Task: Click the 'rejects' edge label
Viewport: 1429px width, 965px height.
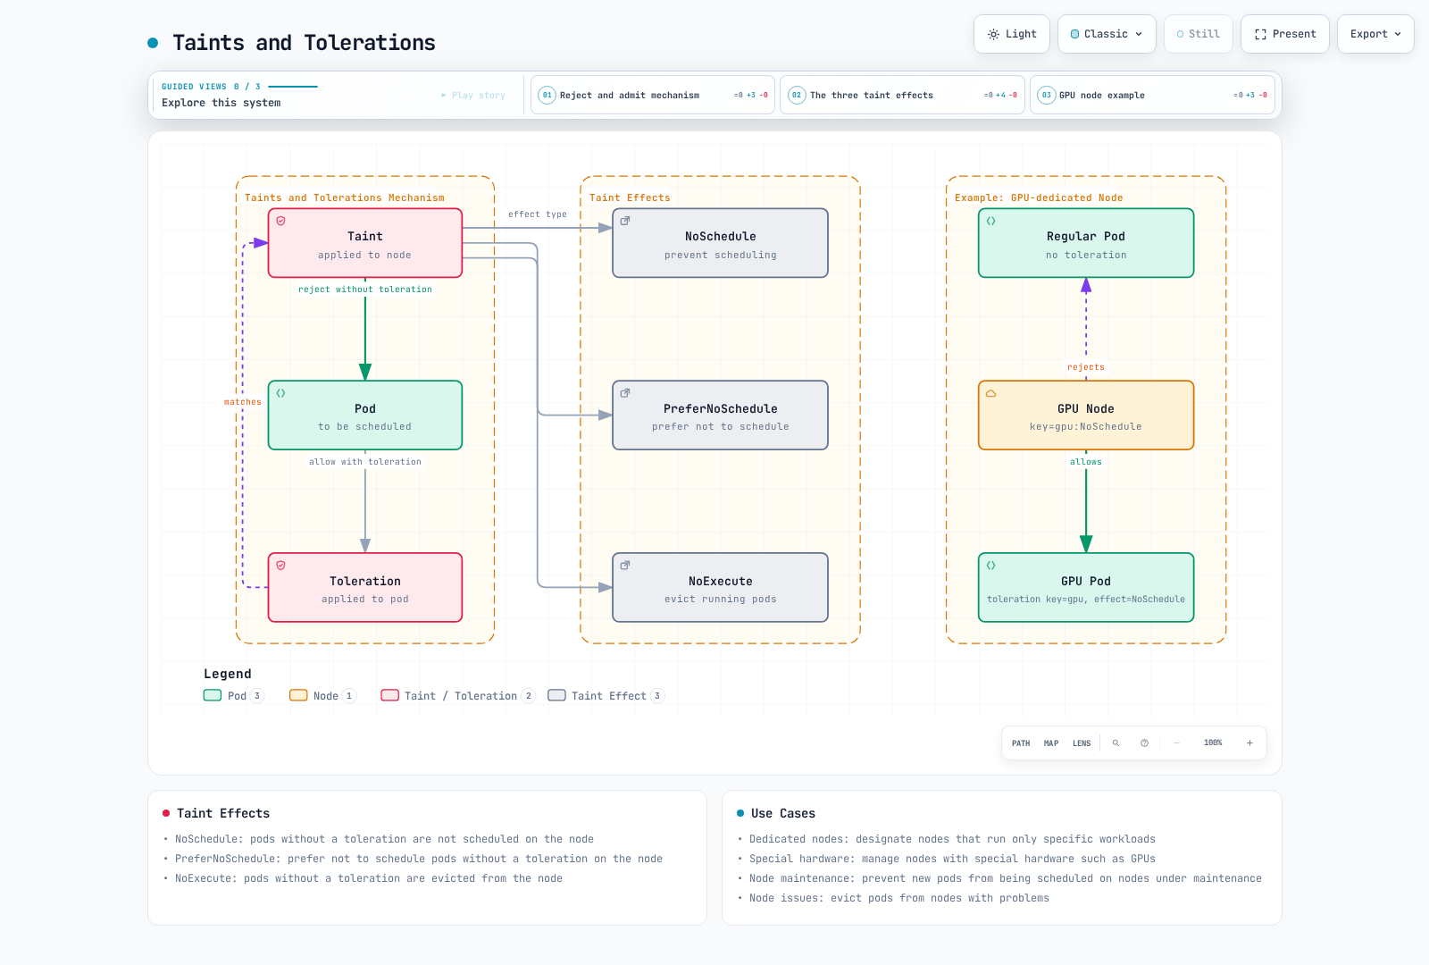Action: click(1086, 367)
